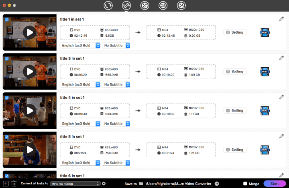Edit title 4 in set 1 with pencil icon
This screenshot has height=188, width=289.
281,97
